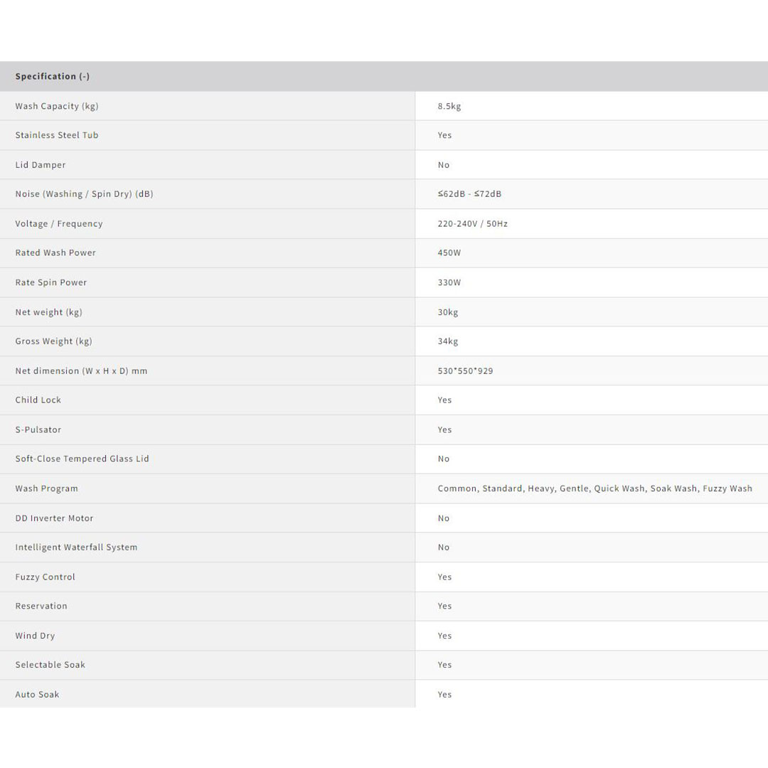Click the Wash Capacity (kg) row label
The height and width of the screenshot is (768, 768).
click(57, 106)
